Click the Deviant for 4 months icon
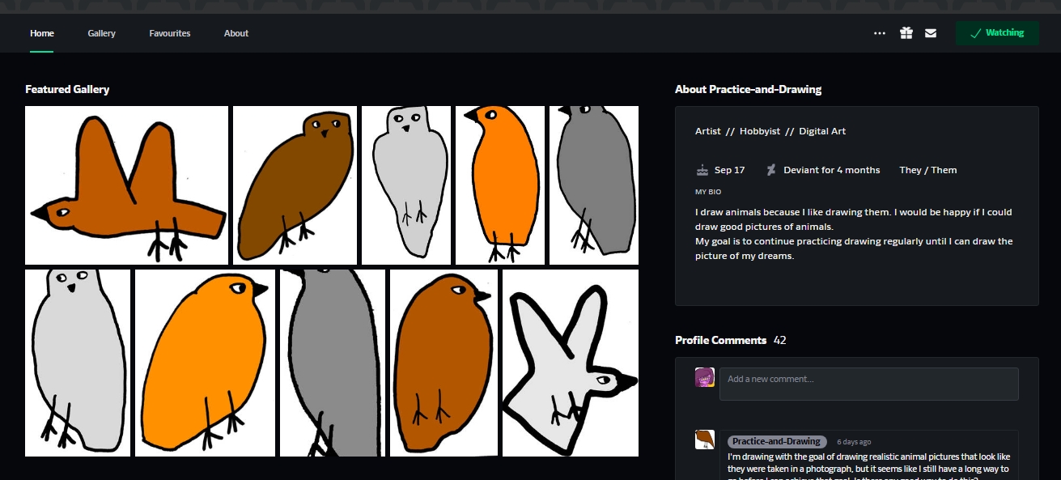Image resolution: width=1061 pixels, height=480 pixels. coord(770,170)
